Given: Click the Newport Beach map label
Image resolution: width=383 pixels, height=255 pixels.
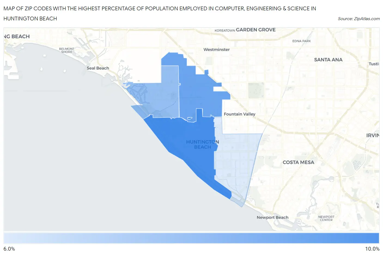Looking at the screenshot, I should pyautogui.click(x=272, y=217).
